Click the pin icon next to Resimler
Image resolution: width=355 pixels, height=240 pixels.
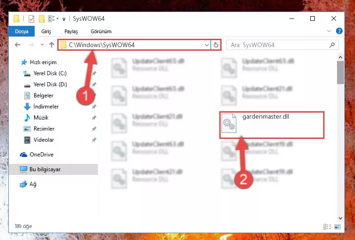tap(94, 129)
